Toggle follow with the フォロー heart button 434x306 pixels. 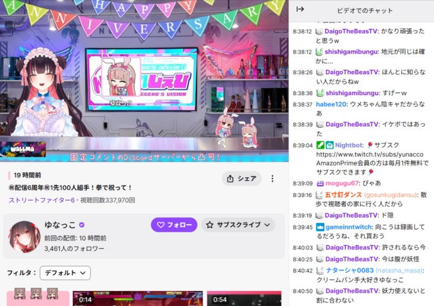click(x=174, y=225)
